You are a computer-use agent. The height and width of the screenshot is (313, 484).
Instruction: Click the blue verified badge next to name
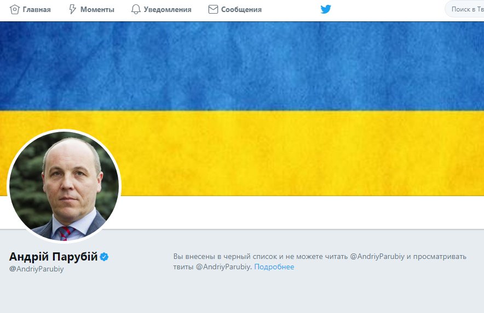click(x=105, y=257)
